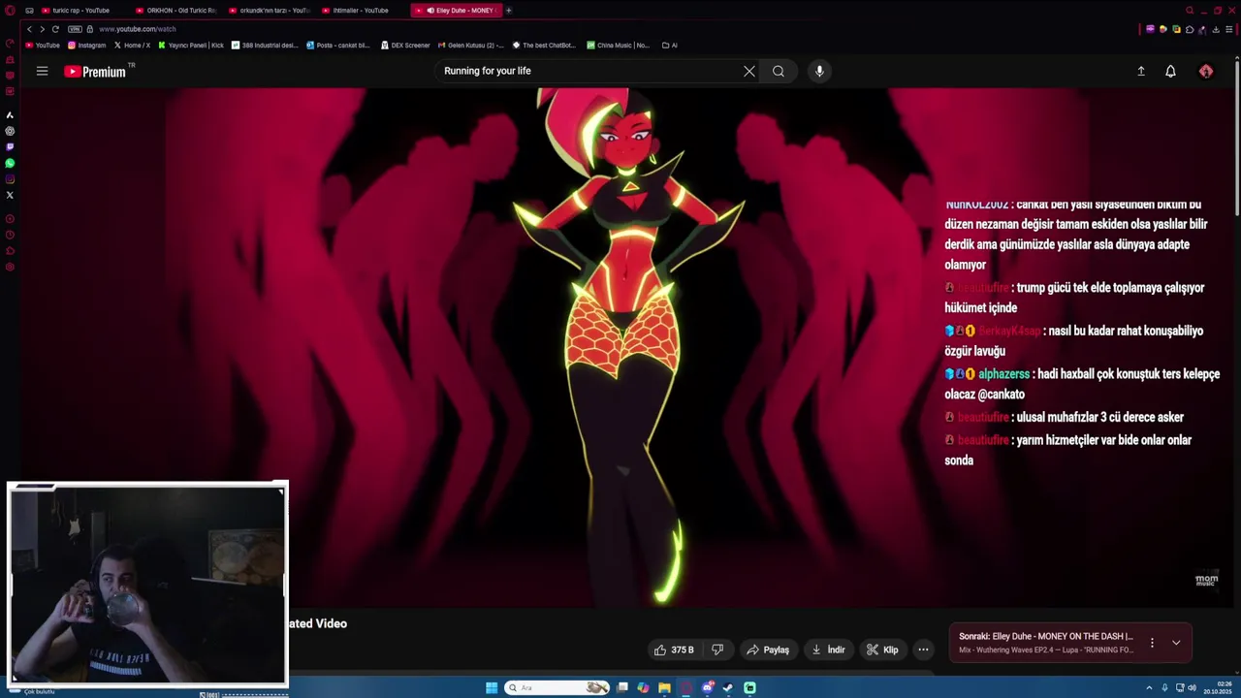The height and width of the screenshot is (698, 1241).
Task: Open the create upload button
Action: point(1141,71)
